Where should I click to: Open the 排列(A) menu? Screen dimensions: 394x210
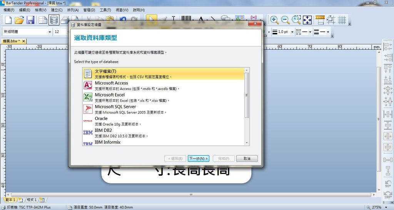(x=73, y=10)
